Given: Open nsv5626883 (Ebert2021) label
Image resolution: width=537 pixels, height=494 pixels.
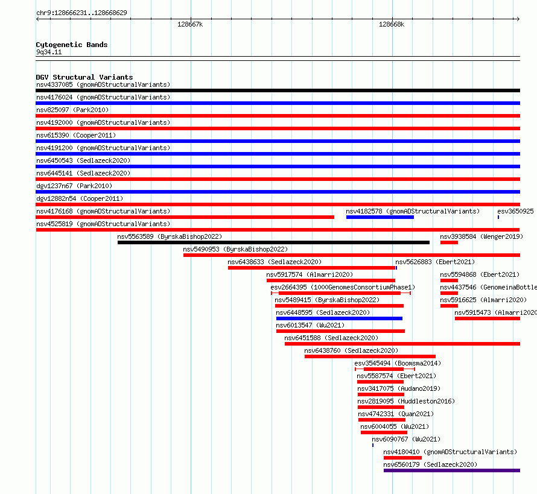Looking at the screenshot, I should click(x=435, y=262).
